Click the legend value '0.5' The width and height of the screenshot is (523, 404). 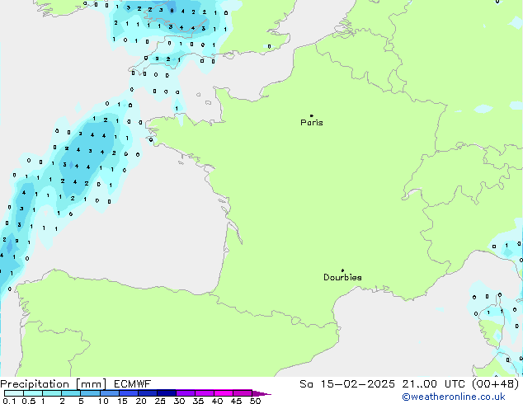click(28, 401)
